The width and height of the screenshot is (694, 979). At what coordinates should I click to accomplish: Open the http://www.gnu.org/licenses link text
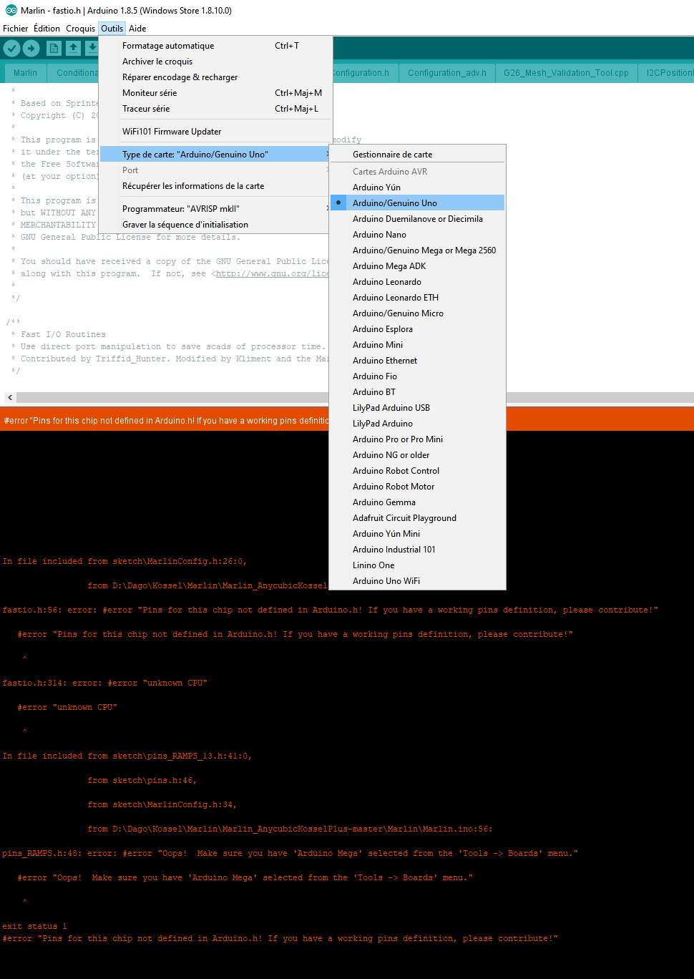click(x=273, y=273)
